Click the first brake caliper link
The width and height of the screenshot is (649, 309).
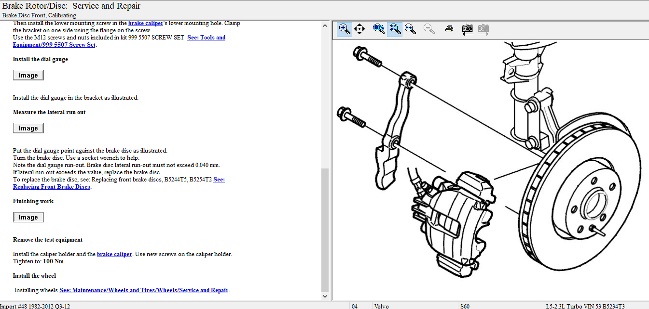point(146,23)
